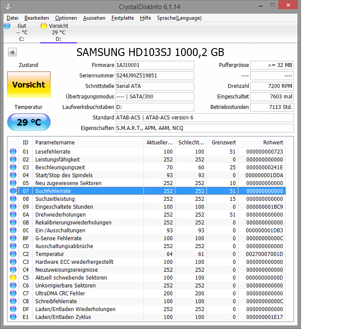The height and width of the screenshot is (329, 350).
Task: Click the Standard field ATA8-ACS
Action: click(205, 118)
